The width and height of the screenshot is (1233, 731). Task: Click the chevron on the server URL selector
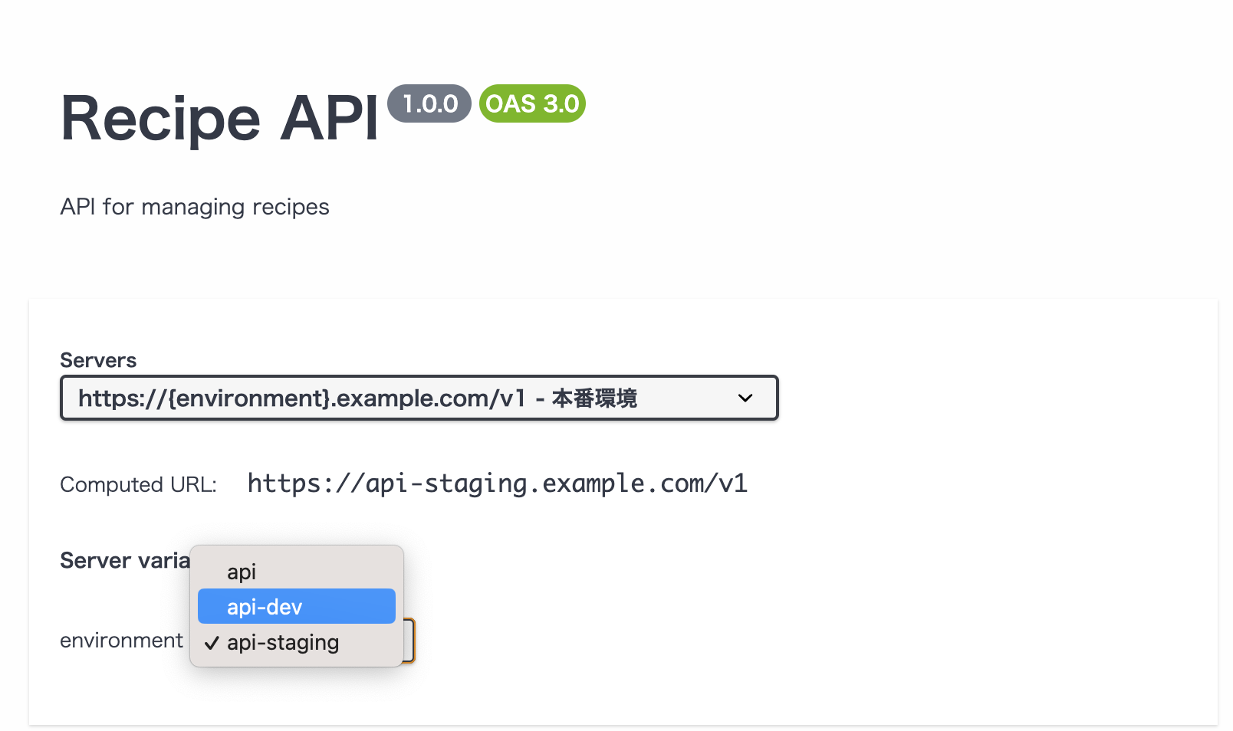pos(744,398)
